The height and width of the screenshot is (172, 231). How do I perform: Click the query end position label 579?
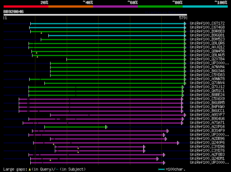tap(182, 18)
